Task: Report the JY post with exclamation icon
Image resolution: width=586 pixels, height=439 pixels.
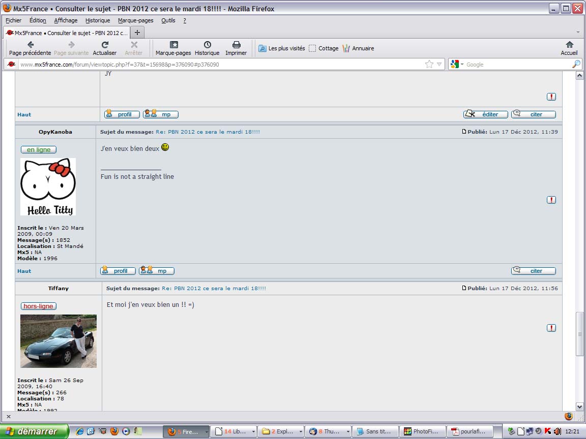Action: [x=551, y=97]
